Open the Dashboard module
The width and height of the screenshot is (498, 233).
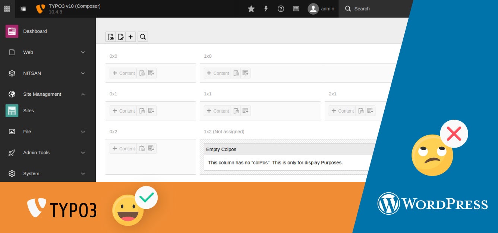coord(35,31)
